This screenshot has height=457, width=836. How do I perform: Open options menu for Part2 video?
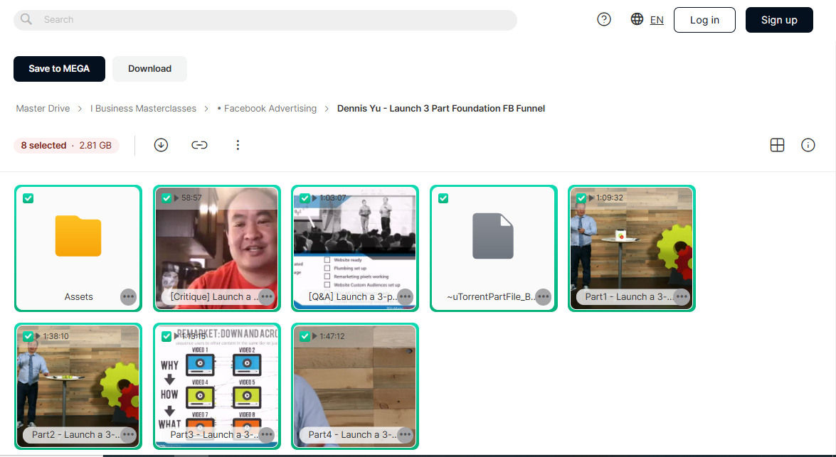click(x=129, y=435)
